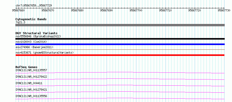Click the 7q21.3 band label
This screenshot has height=102, width=232.
pos(20,22)
